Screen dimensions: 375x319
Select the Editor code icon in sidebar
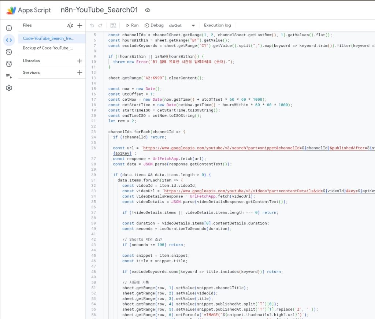[x=9, y=40]
